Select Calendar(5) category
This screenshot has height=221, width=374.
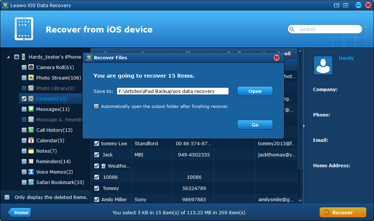(x=50, y=140)
